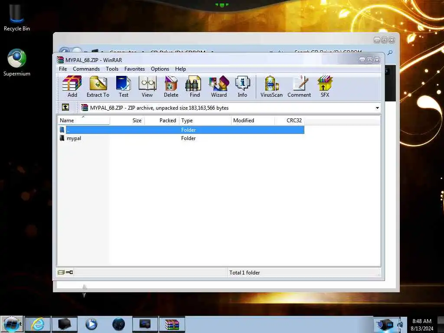The image size is (444, 333).
Task: Show archive Info
Action: [x=242, y=86]
